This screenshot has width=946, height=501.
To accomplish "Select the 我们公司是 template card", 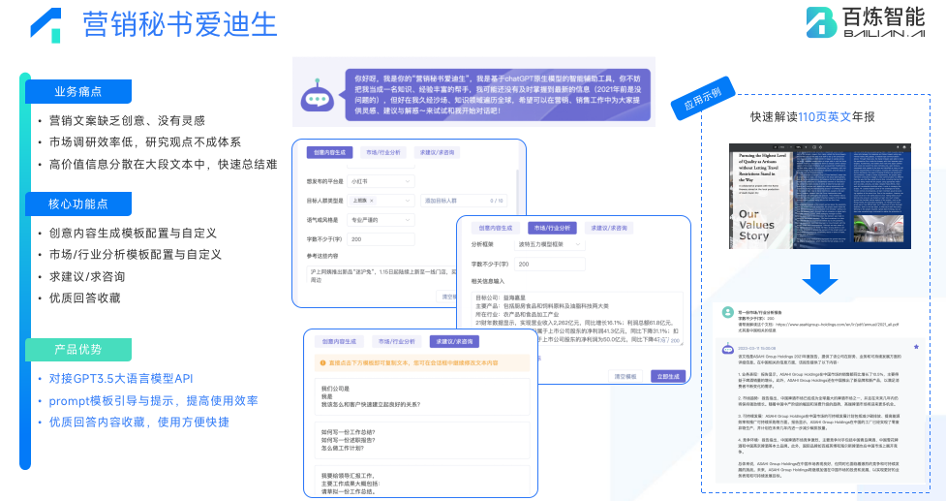I will (x=422, y=396).
